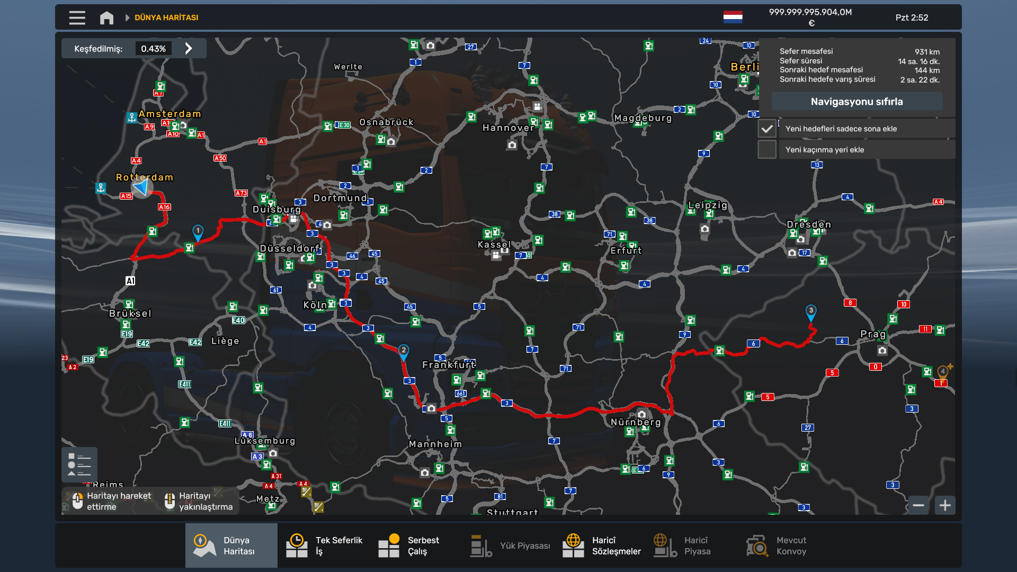
Task: Click the breadcrumb arrow before Dünya Haritası
Action: point(127,17)
